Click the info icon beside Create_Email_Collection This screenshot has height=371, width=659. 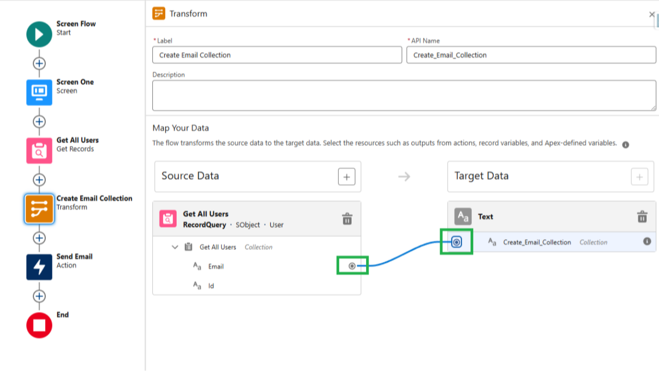[x=647, y=241]
